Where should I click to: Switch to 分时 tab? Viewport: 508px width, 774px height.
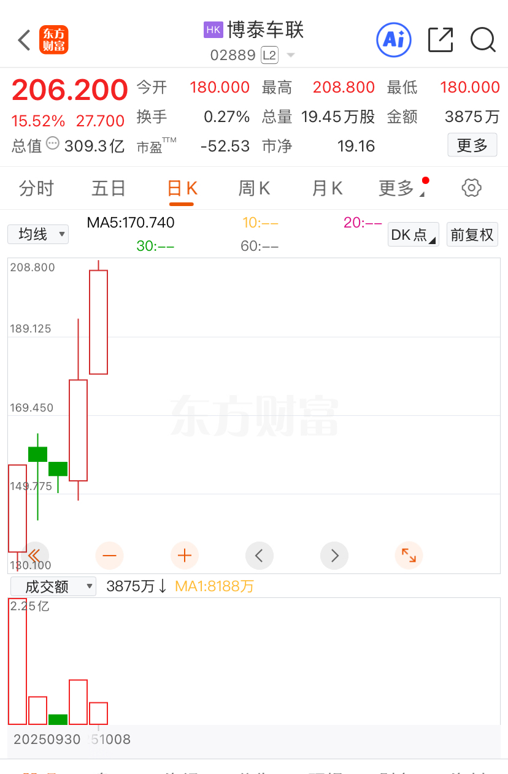point(36,188)
